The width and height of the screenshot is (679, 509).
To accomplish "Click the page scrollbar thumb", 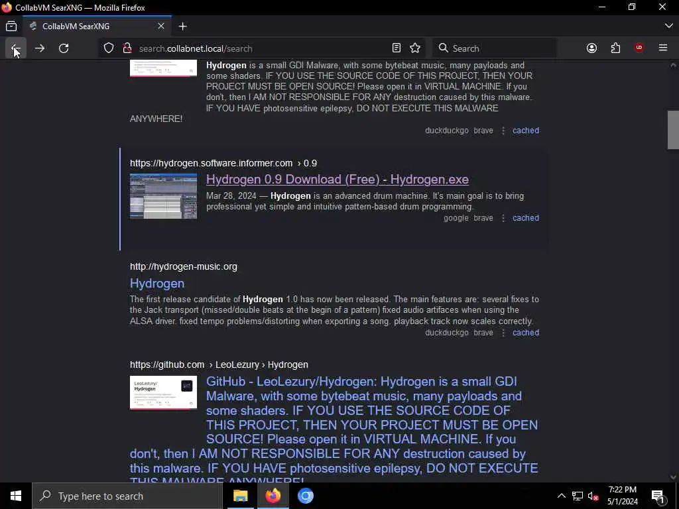I will 673,130.
